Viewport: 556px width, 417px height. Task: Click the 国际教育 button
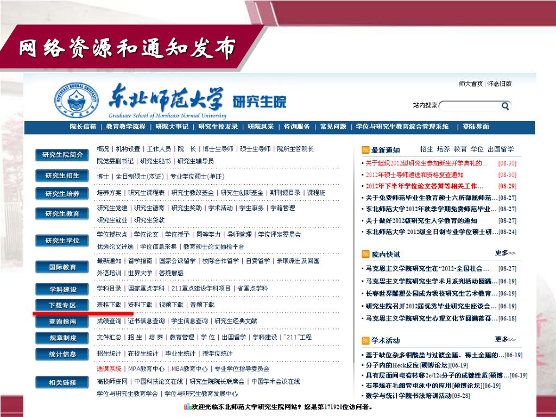point(62,267)
